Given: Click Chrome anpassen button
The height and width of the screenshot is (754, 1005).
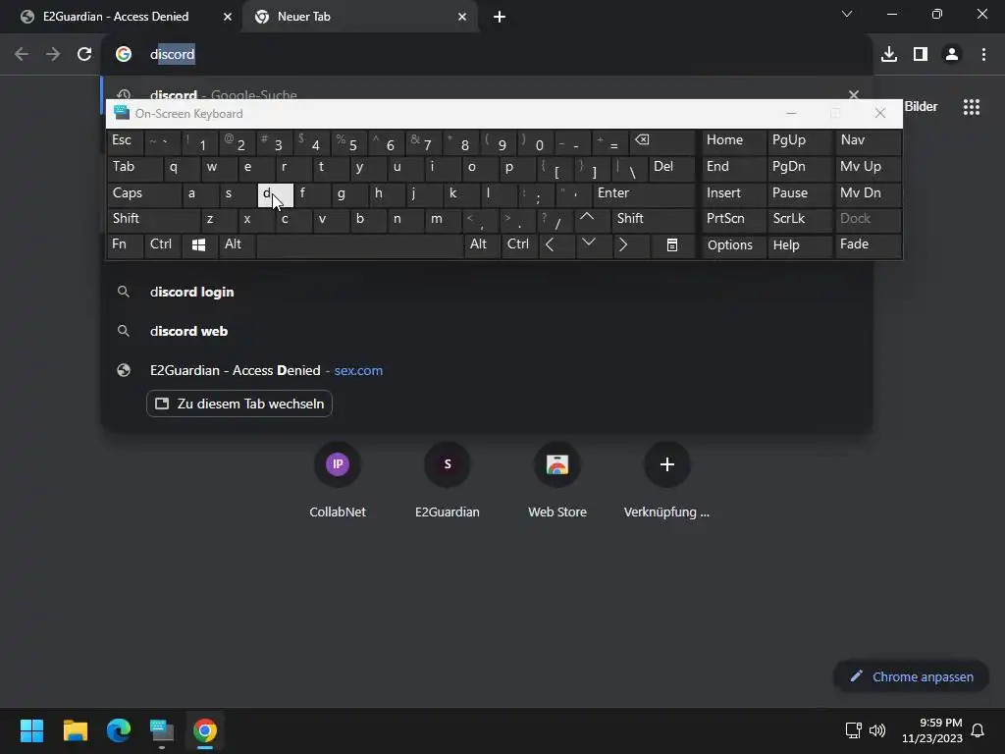Looking at the screenshot, I should pyautogui.click(x=911, y=677).
